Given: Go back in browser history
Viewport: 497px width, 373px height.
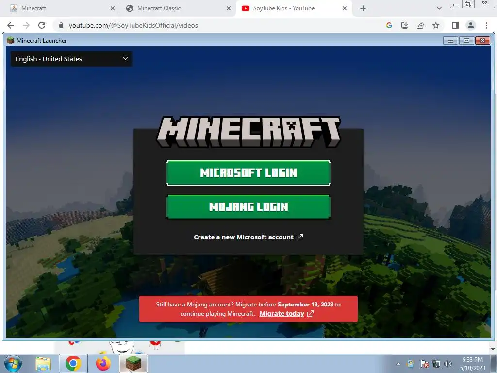Looking at the screenshot, I should (x=11, y=25).
